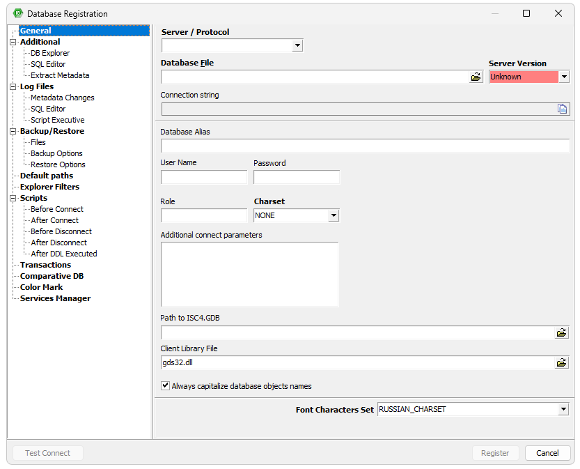Open Restore Options page
Image resolution: width=580 pixels, height=469 pixels.
click(x=58, y=164)
